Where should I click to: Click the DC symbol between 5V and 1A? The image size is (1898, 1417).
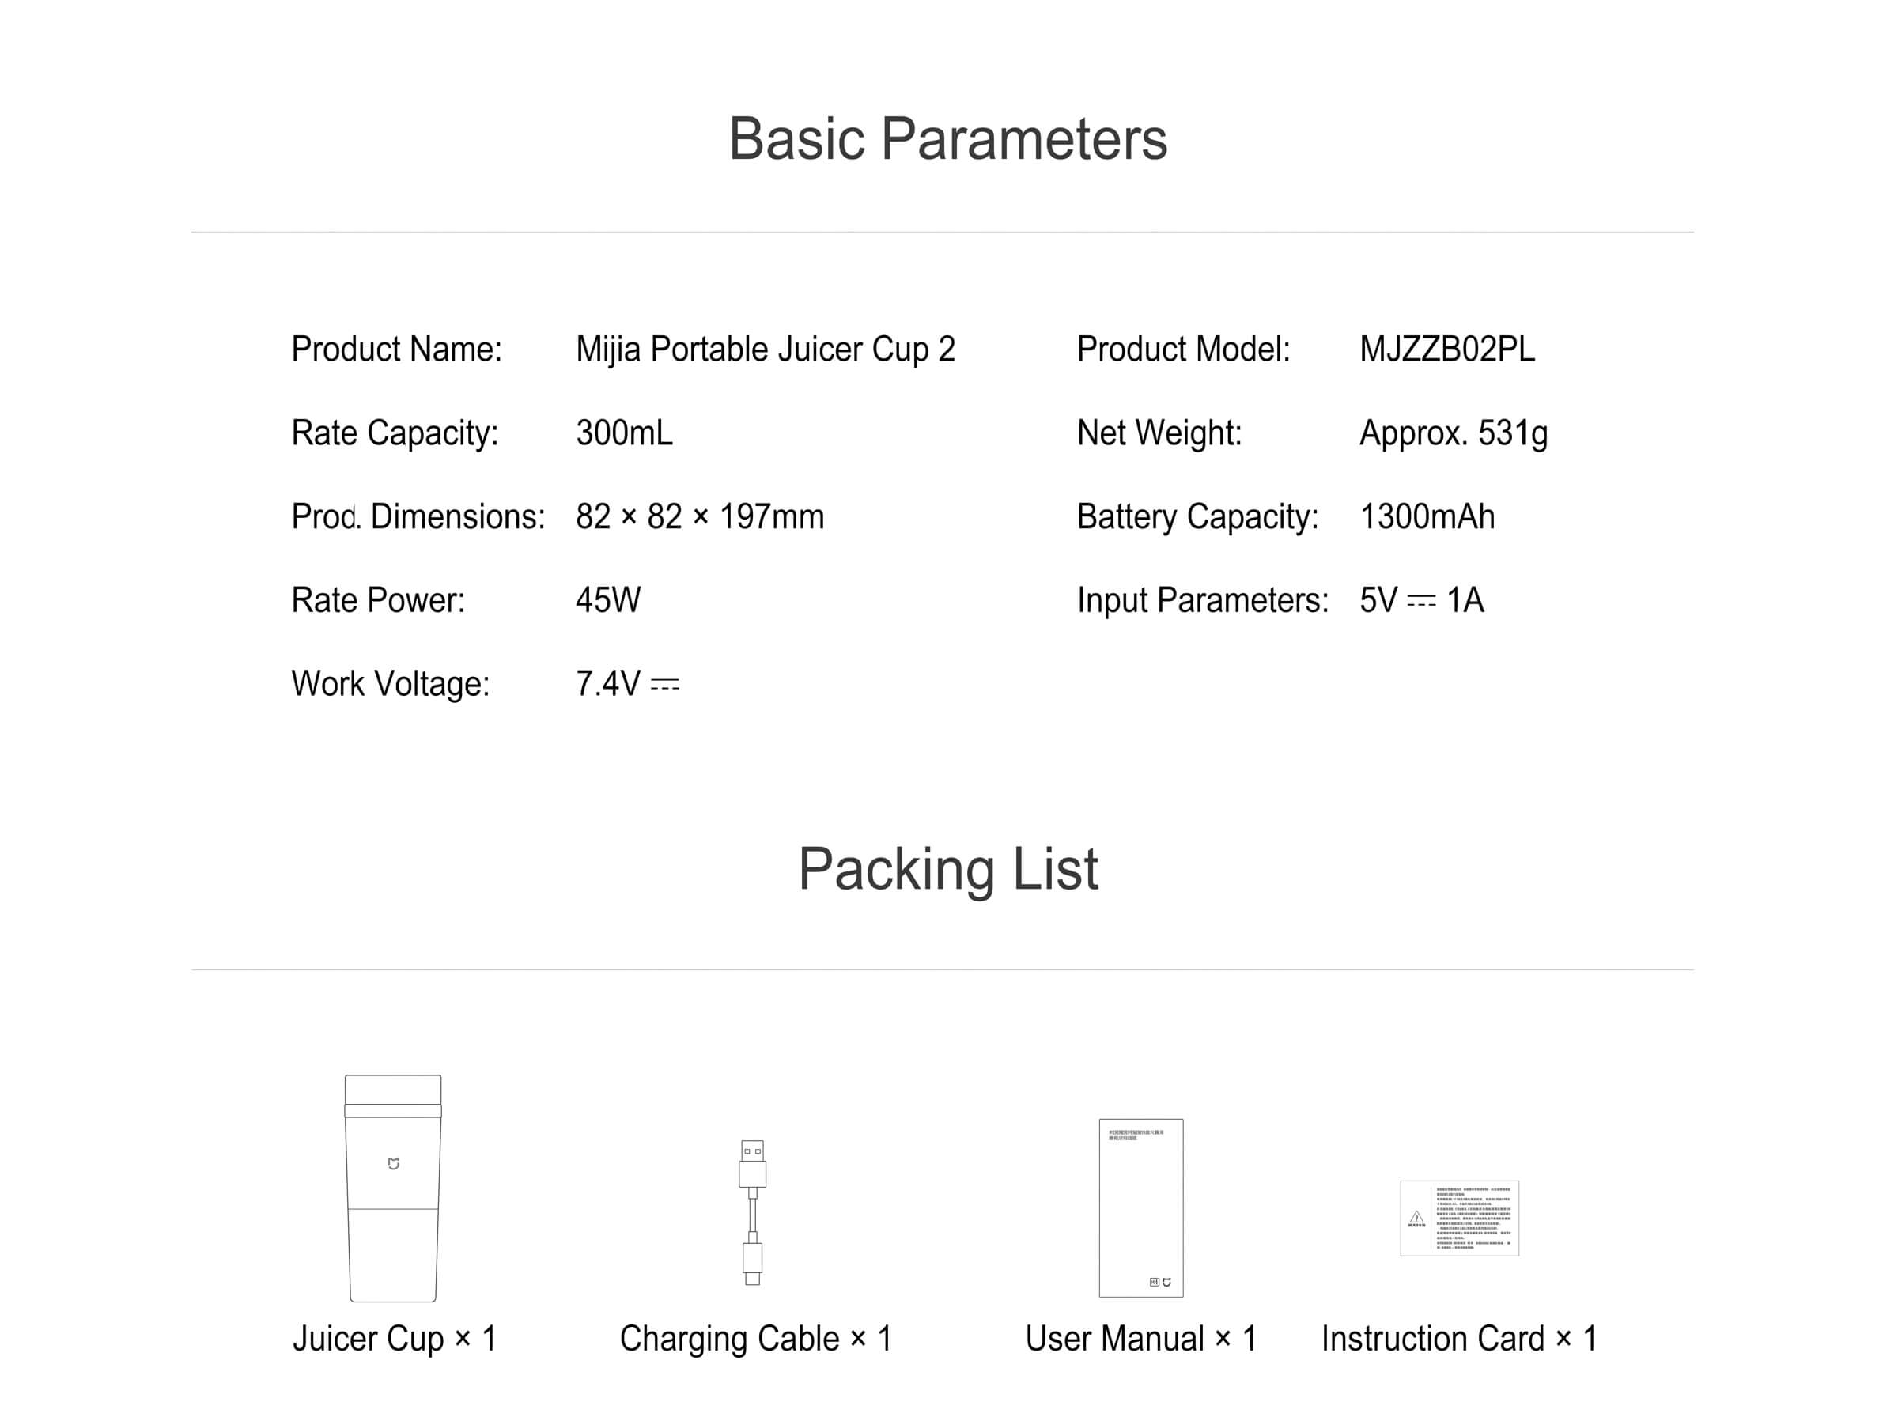point(1421,601)
